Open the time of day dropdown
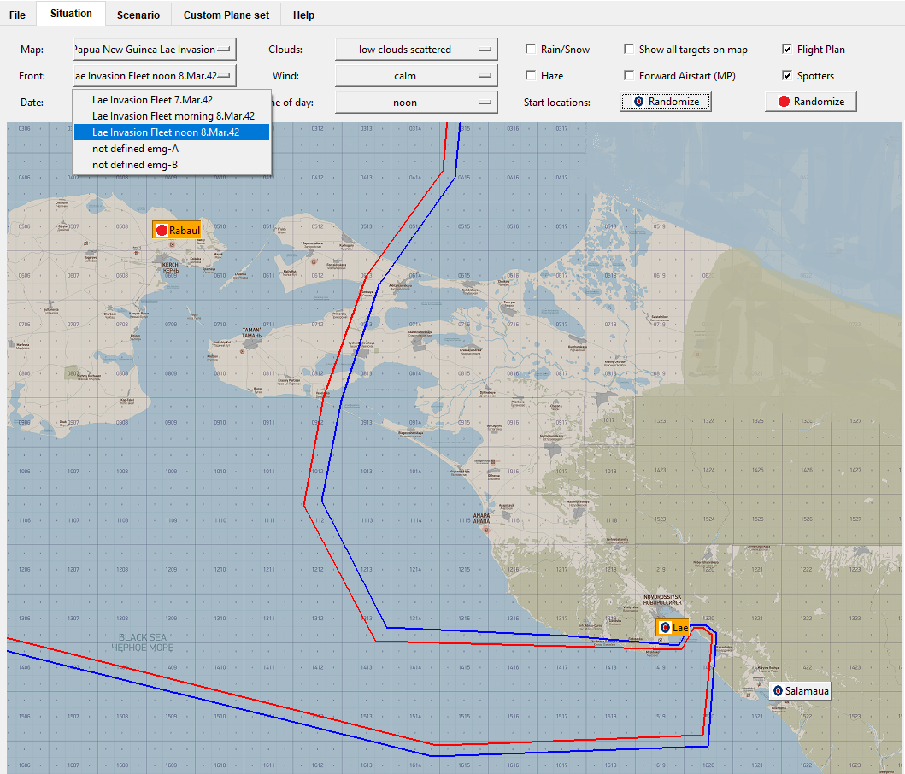 tap(416, 103)
